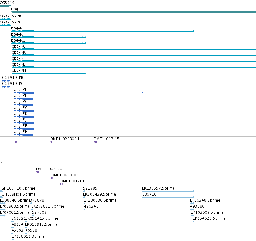The height and width of the screenshot is (241, 256).
Task: Click the LP04001.5prime EST label
Action: click(x=15, y=212)
